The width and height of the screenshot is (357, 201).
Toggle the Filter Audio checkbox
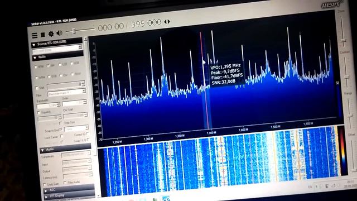point(65,183)
